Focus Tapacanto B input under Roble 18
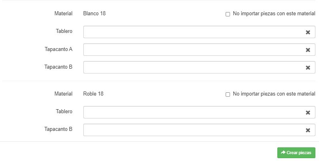319x163 pixels. pyautogui.click(x=192, y=130)
